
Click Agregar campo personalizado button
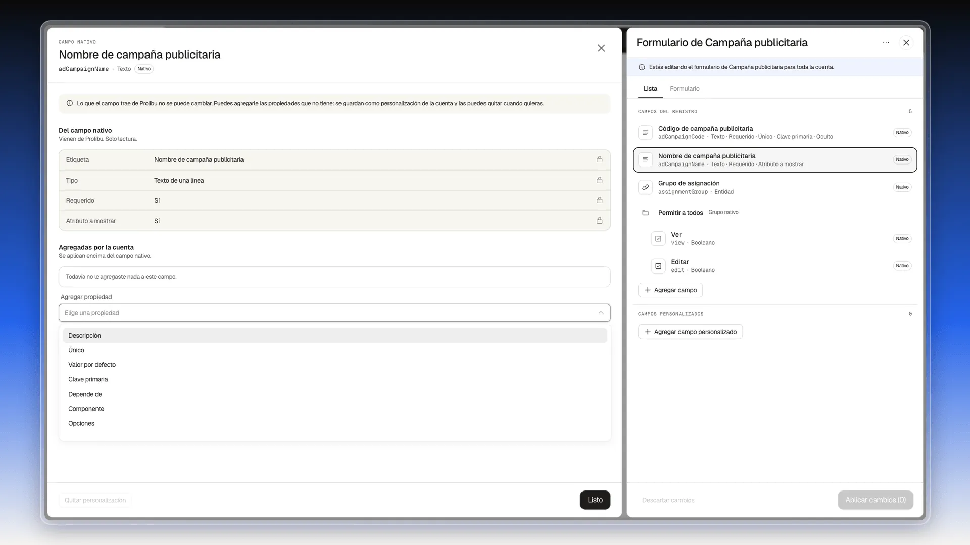(690, 332)
